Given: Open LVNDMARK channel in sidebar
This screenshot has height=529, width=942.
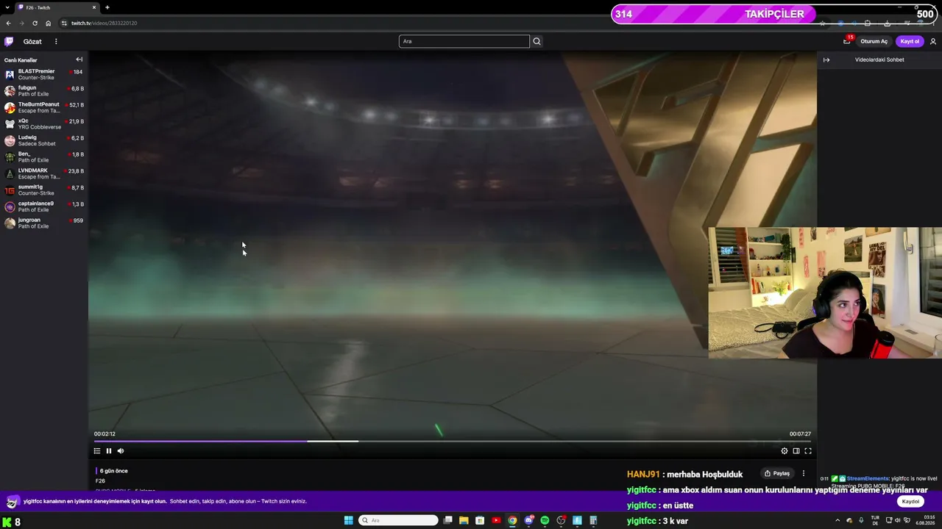Looking at the screenshot, I should point(44,173).
